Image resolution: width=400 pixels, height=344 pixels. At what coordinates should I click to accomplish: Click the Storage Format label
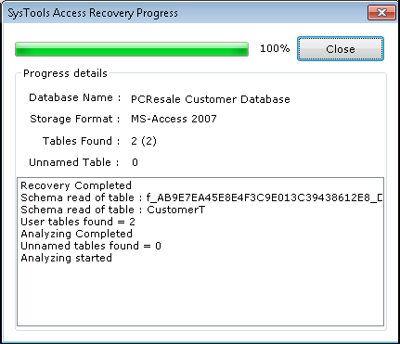[75, 119]
